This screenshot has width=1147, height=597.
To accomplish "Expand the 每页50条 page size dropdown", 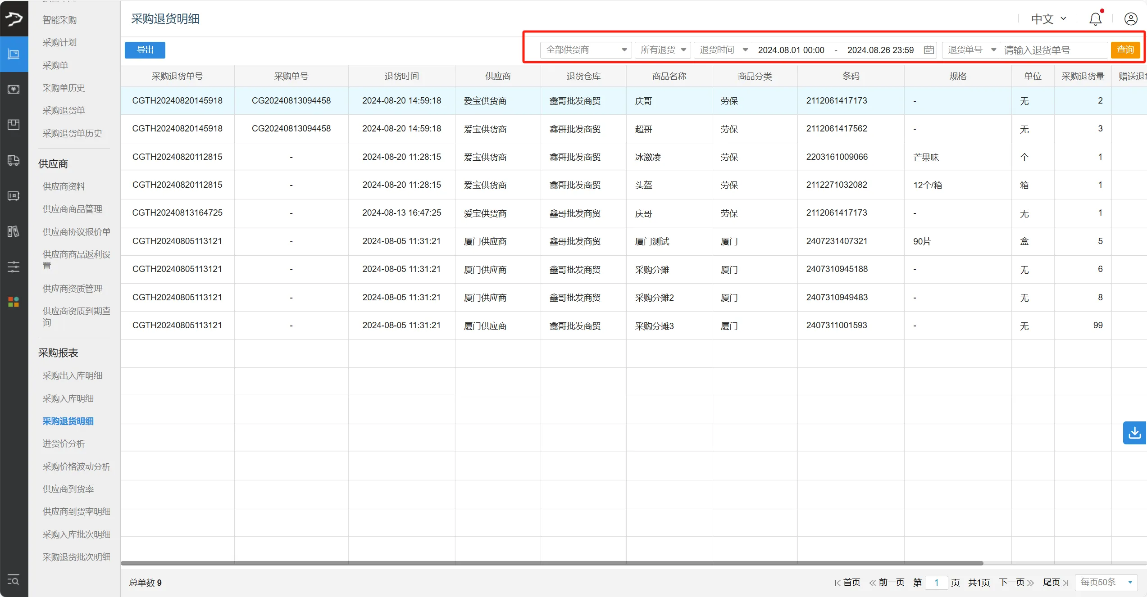I will click(x=1106, y=582).
